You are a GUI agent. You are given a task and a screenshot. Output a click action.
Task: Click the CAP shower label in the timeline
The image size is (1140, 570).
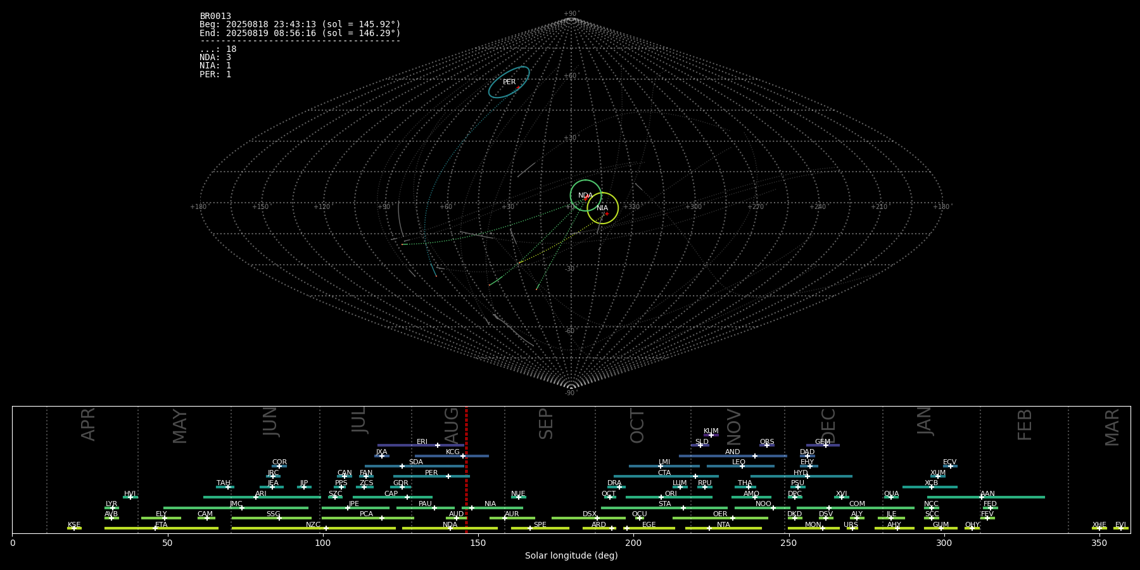(391, 494)
